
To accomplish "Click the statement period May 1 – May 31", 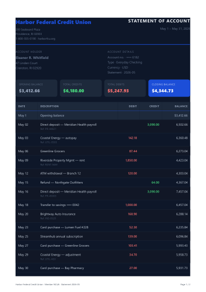I will pyautogui.click(x=175, y=29).
